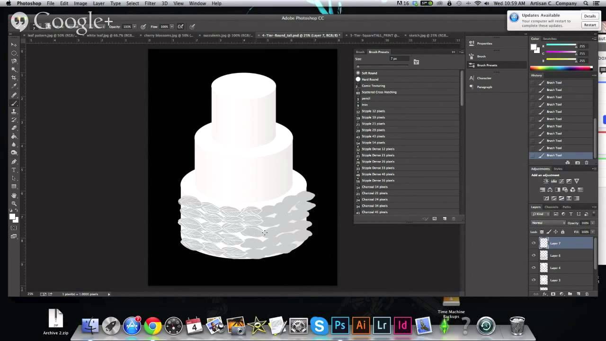Open the Filter menu

[150, 3]
